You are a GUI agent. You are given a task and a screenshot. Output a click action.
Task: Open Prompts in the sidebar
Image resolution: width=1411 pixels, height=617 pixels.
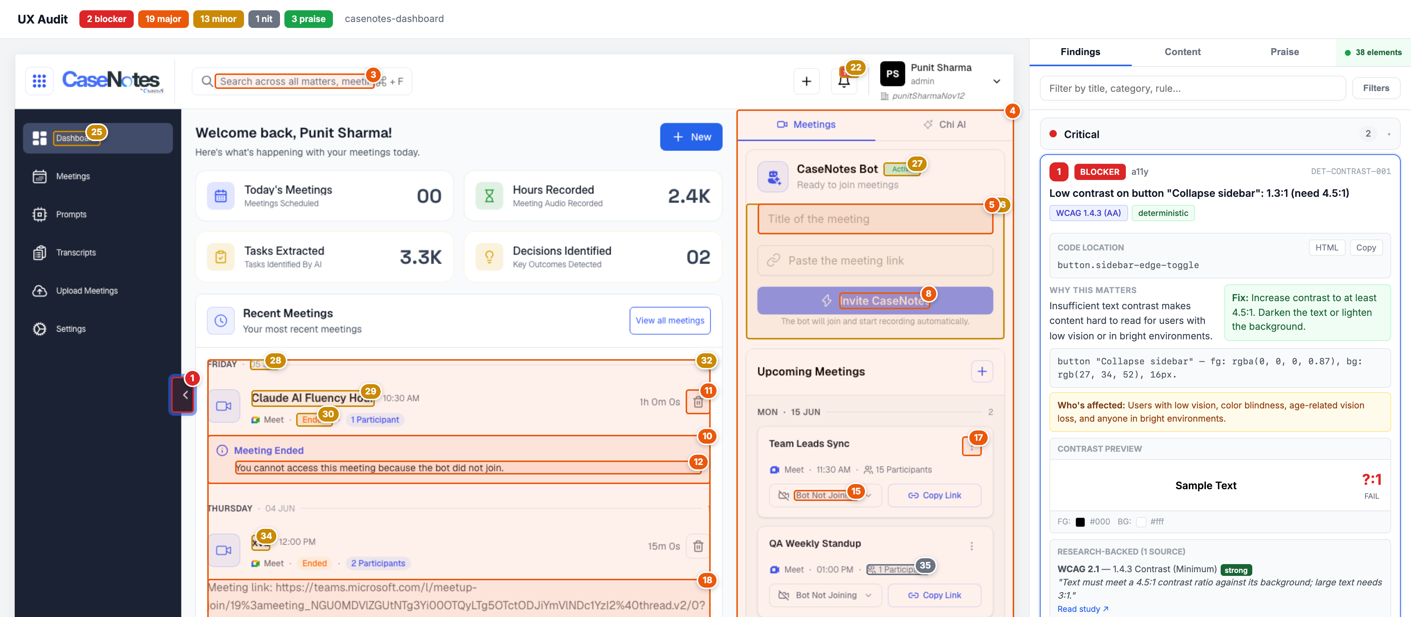coord(98,214)
